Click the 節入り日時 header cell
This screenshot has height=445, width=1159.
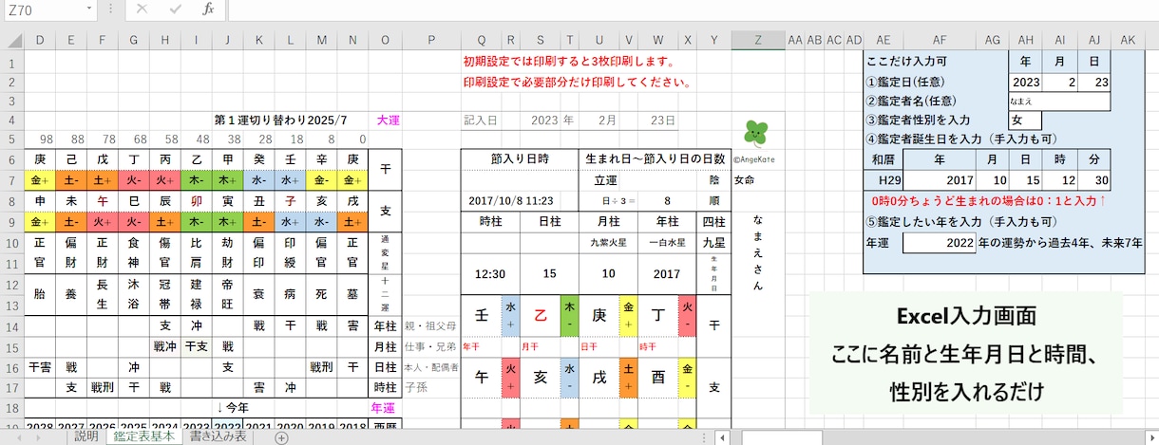pos(520,158)
